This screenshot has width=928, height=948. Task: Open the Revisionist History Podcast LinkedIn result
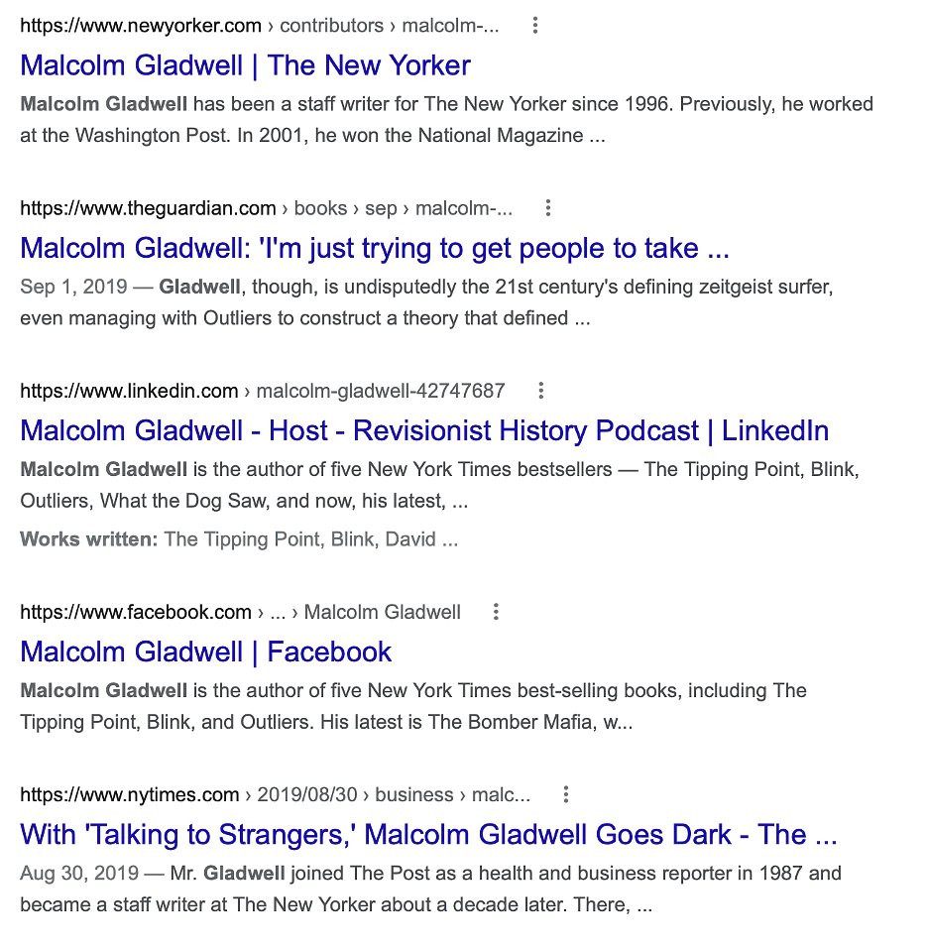(424, 430)
